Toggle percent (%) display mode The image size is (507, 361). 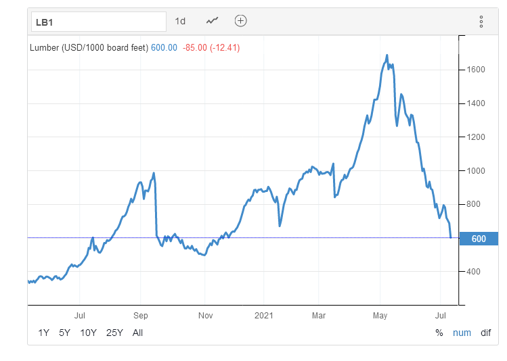click(439, 333)
